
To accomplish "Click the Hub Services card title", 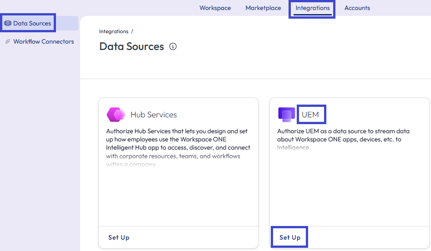I will [154, 115].
